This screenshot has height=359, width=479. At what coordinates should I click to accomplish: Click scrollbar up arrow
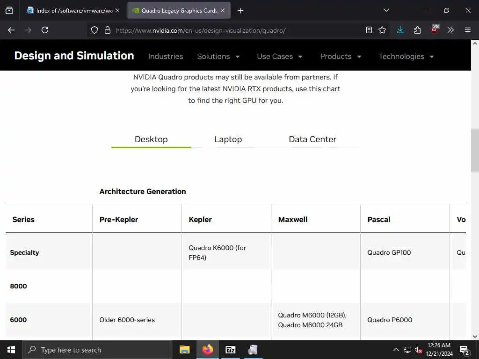pos(475,43)
